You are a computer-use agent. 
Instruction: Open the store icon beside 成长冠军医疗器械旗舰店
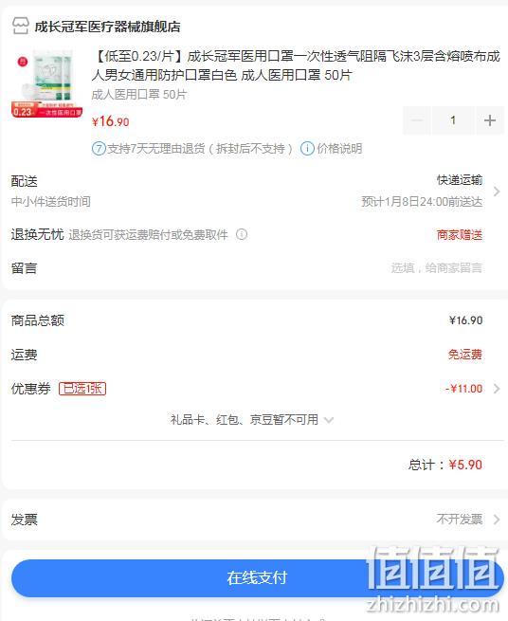pos(20,27)
